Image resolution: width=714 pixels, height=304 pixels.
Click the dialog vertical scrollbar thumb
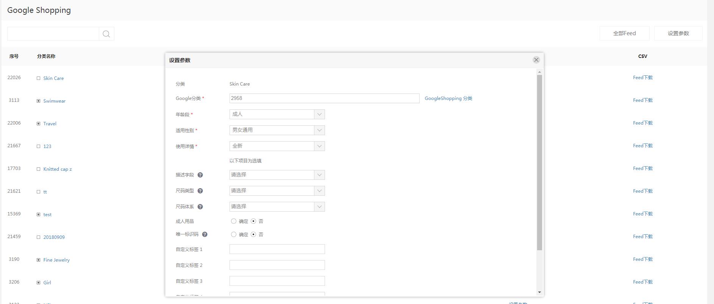[539, 162]
